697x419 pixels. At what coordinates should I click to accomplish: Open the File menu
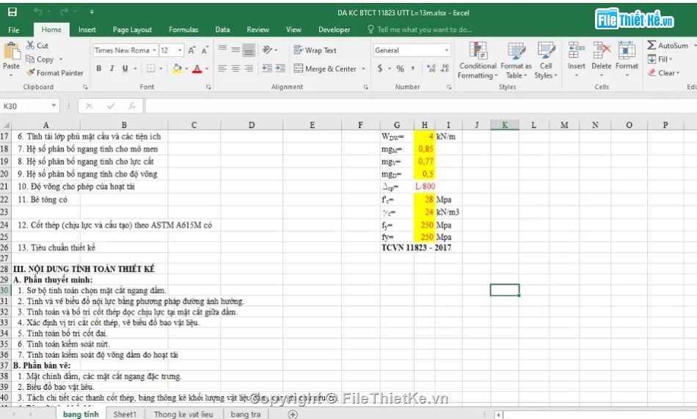pos(14,30)
